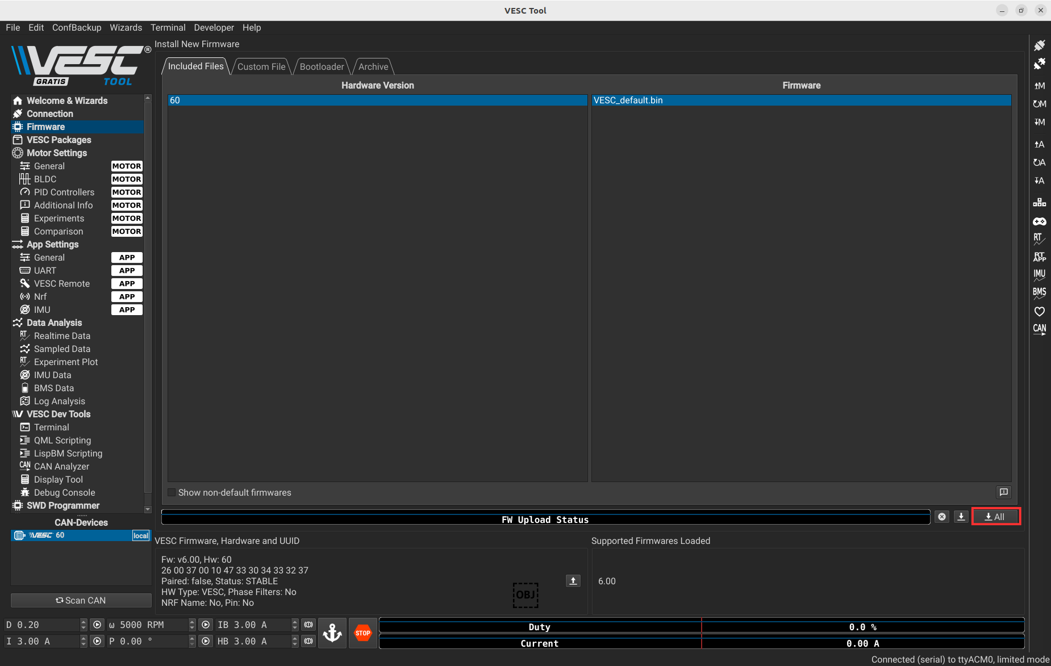This screenshot has height=666, width=1051.
Task: Click the anchor switch-off button
Action: coord(332,633)
